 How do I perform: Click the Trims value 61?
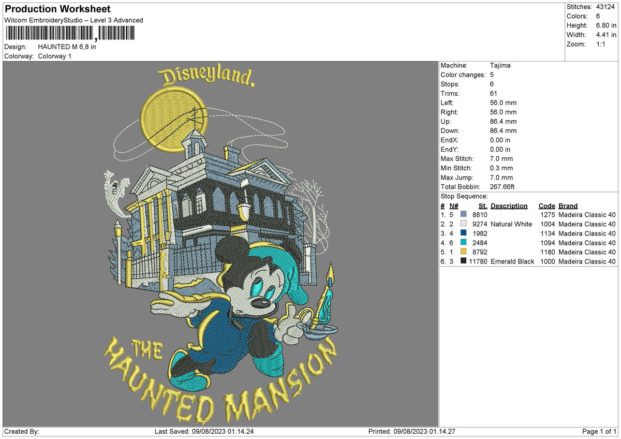coord(494,93)
